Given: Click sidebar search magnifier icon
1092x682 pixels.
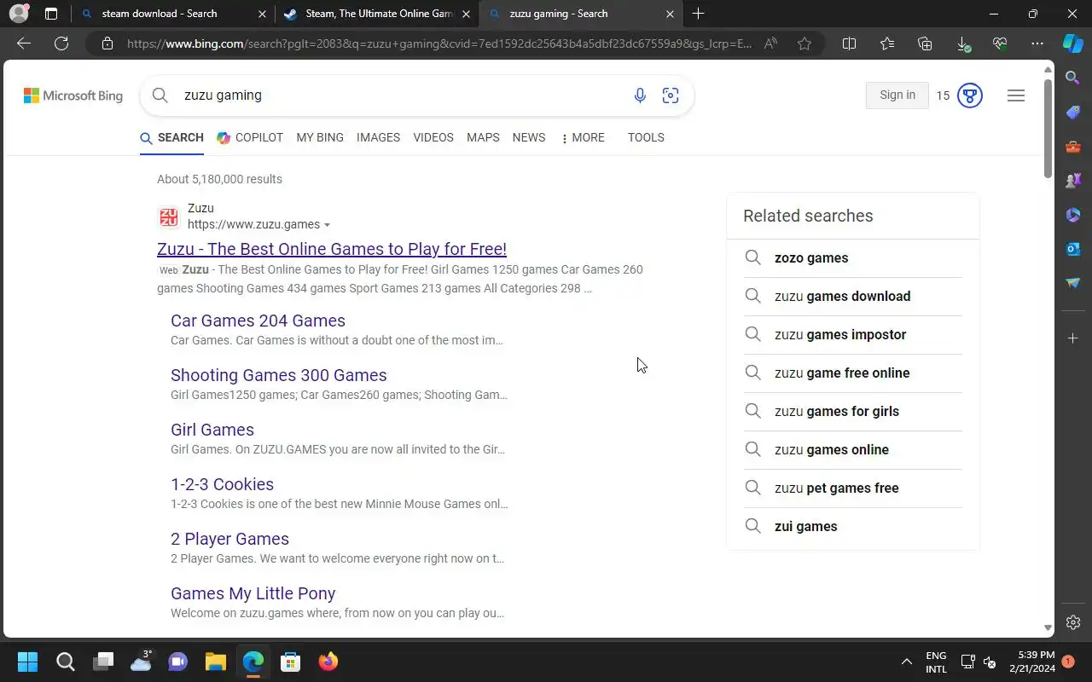Looking at the screenshot, I should pyautogui.click(x=1073, y=78).
